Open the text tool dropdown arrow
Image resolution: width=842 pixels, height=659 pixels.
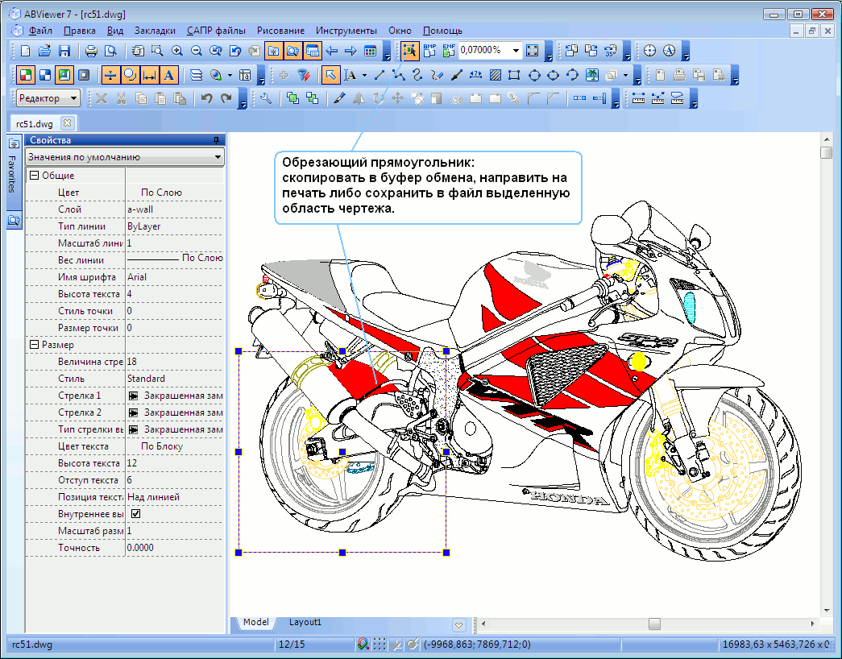(365, 75)
